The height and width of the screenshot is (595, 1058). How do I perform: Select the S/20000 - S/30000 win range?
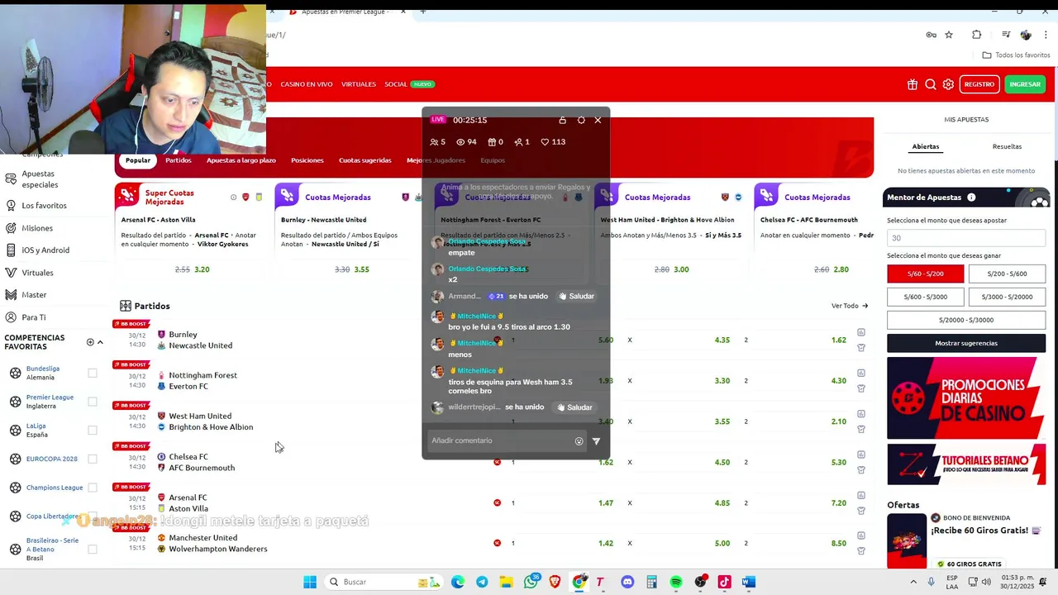[x=966, y=320]
